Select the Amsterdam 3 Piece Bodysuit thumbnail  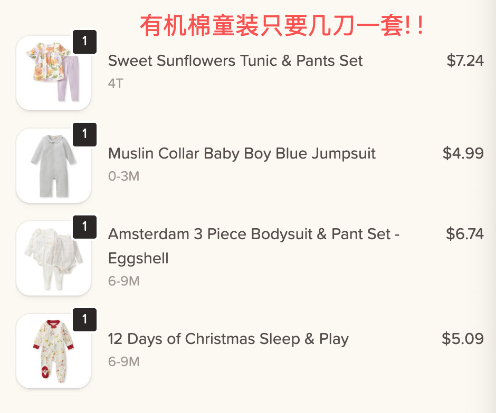(x=53, y=259)
